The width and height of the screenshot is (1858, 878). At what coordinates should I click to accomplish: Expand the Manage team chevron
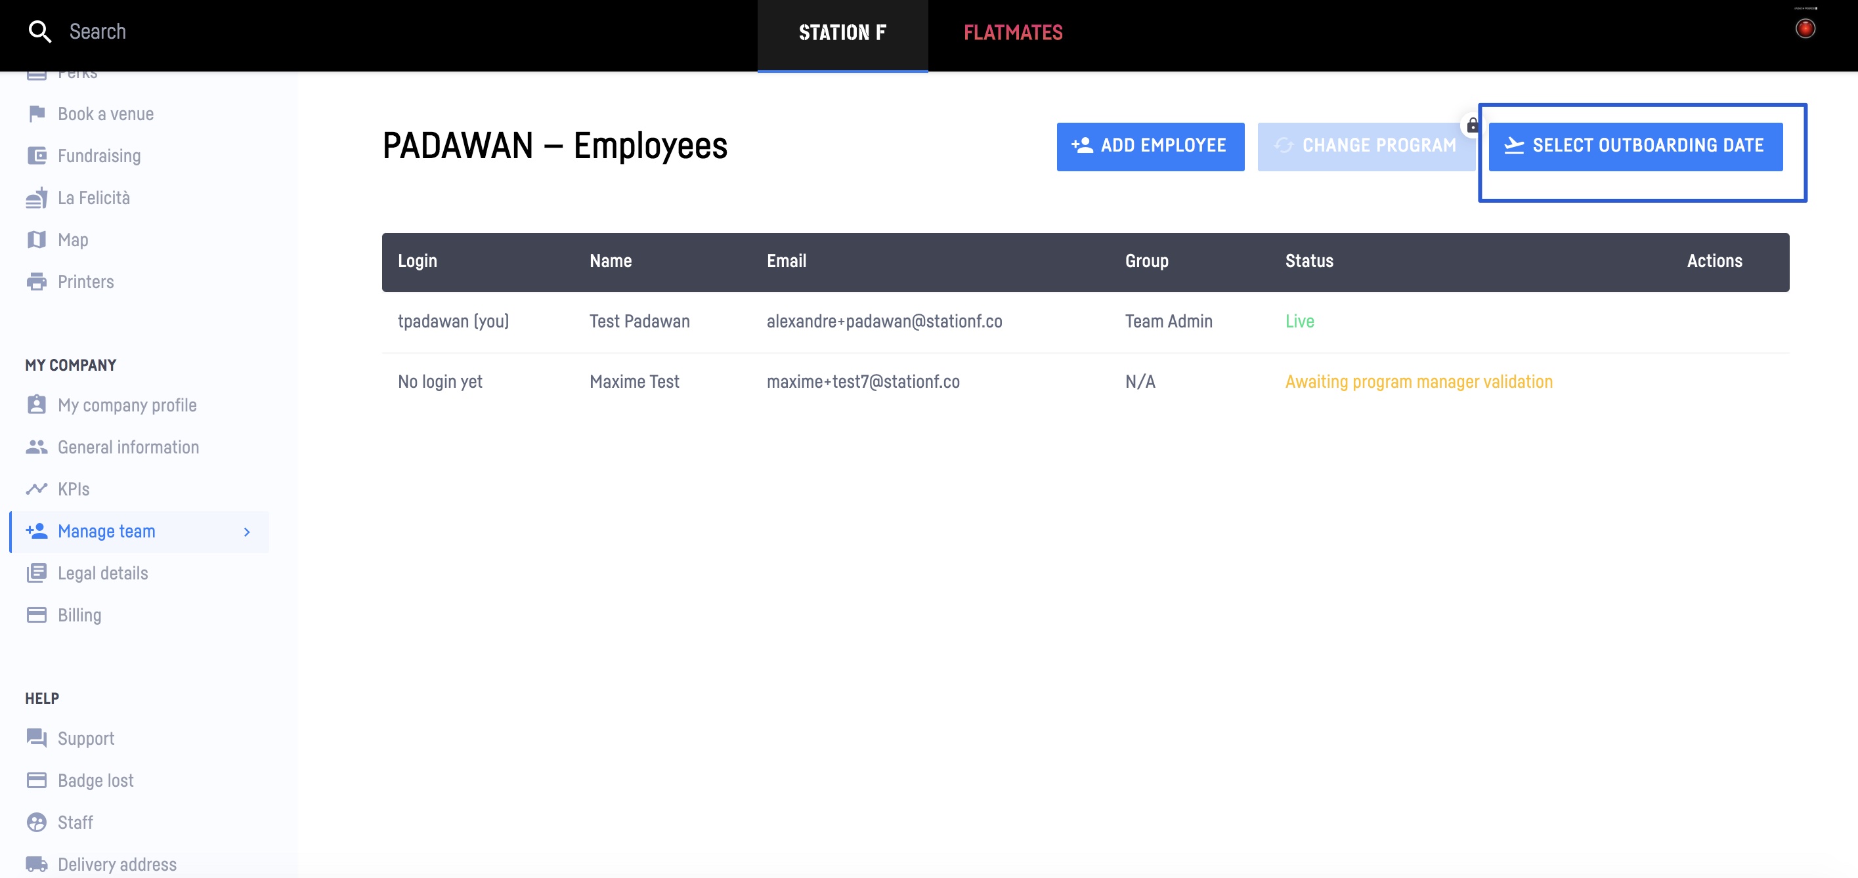pyautogui.click(x=247, y=532)
